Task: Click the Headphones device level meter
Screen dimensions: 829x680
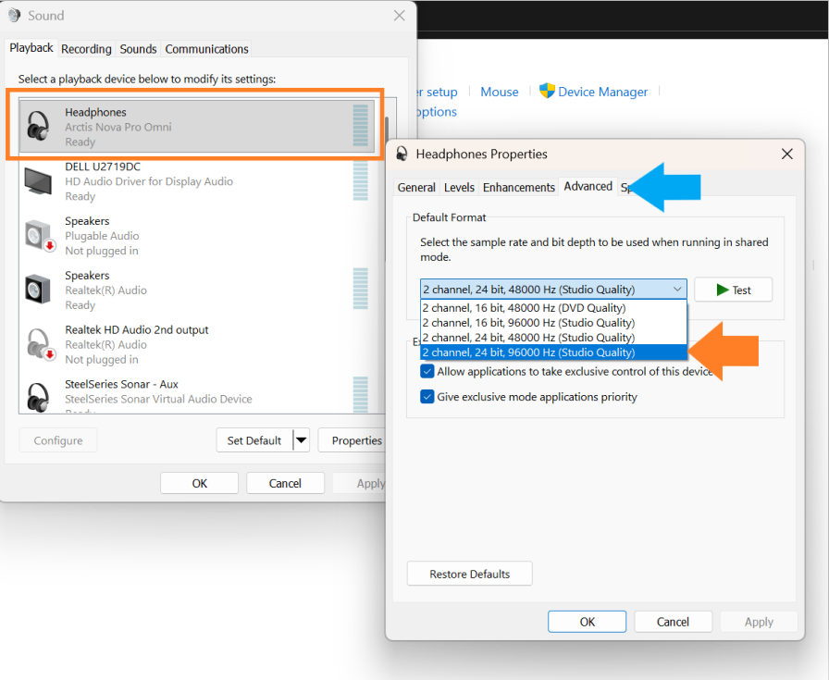Action: pos(360,125)
